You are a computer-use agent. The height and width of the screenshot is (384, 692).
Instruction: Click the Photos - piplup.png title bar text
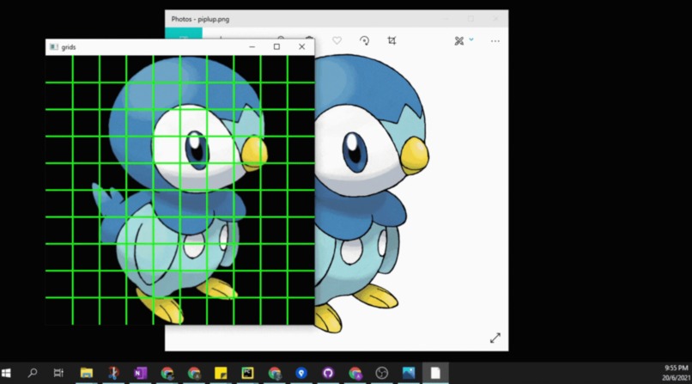[200, 19]
